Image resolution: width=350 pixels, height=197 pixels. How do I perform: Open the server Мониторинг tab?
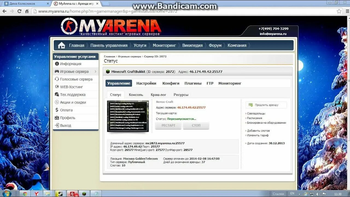[x=230, y=83]
